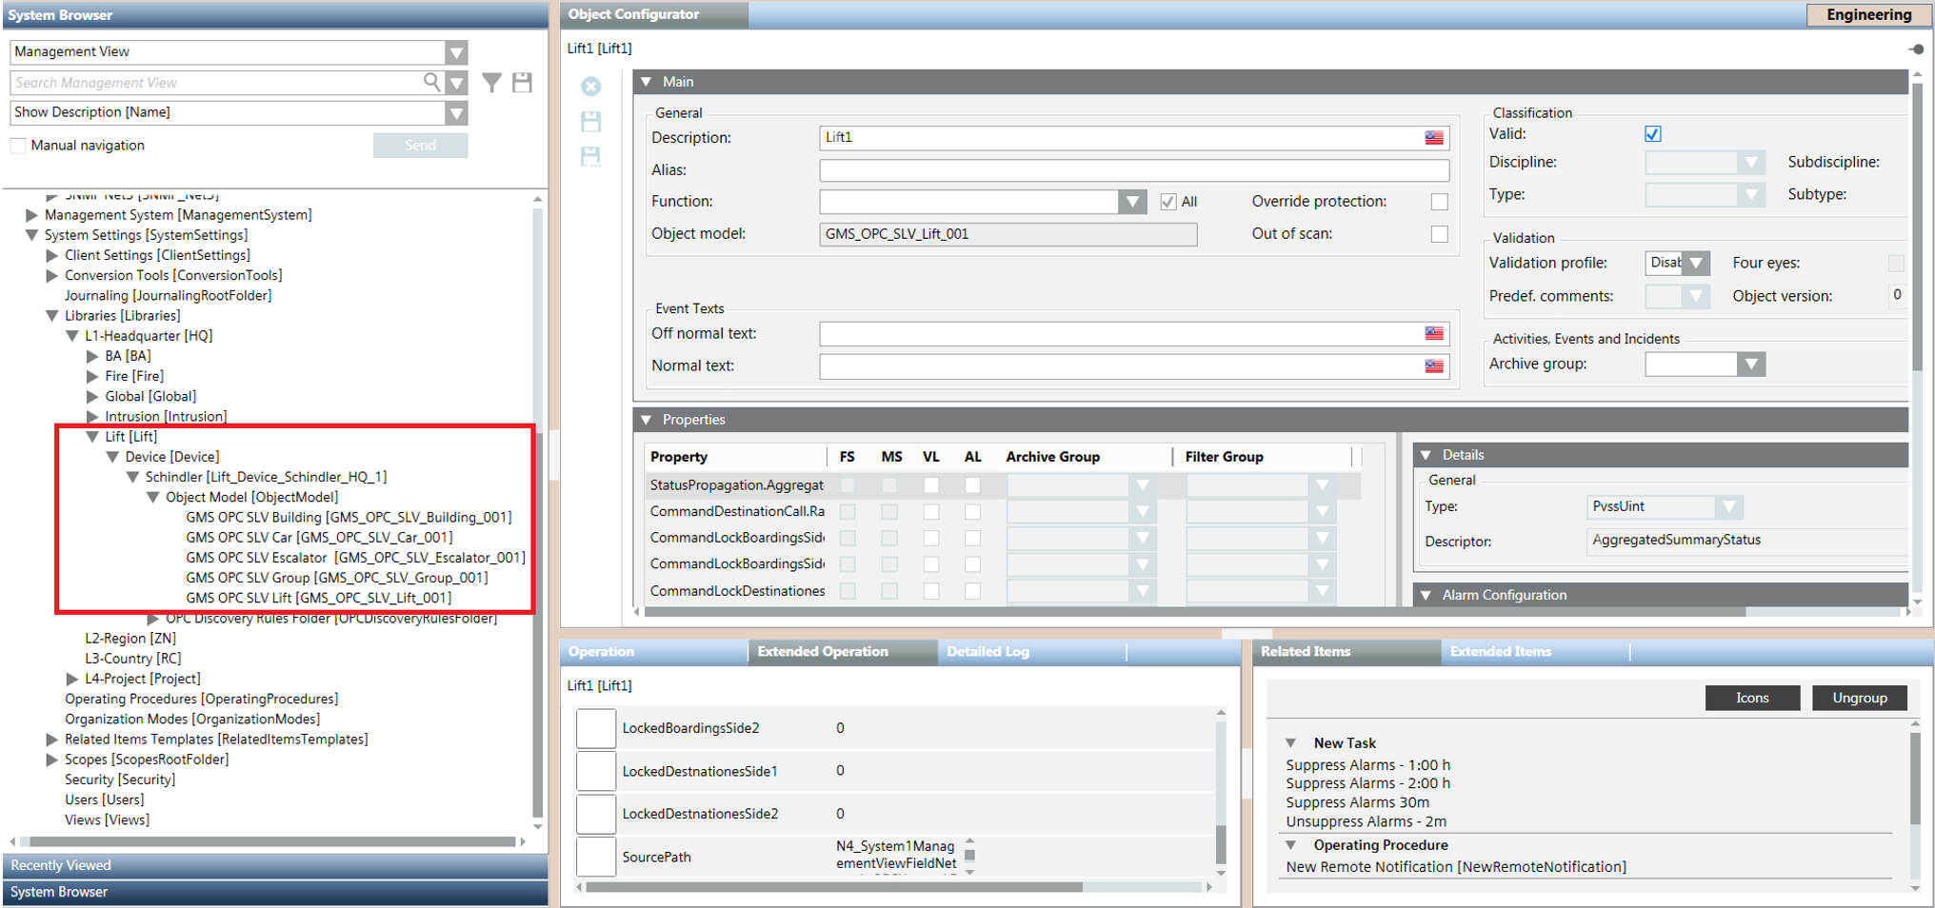Viewport: 1935px width, 908px height.
Task: Click the flag icon beside the Description field
Action: click(1434, 137)
